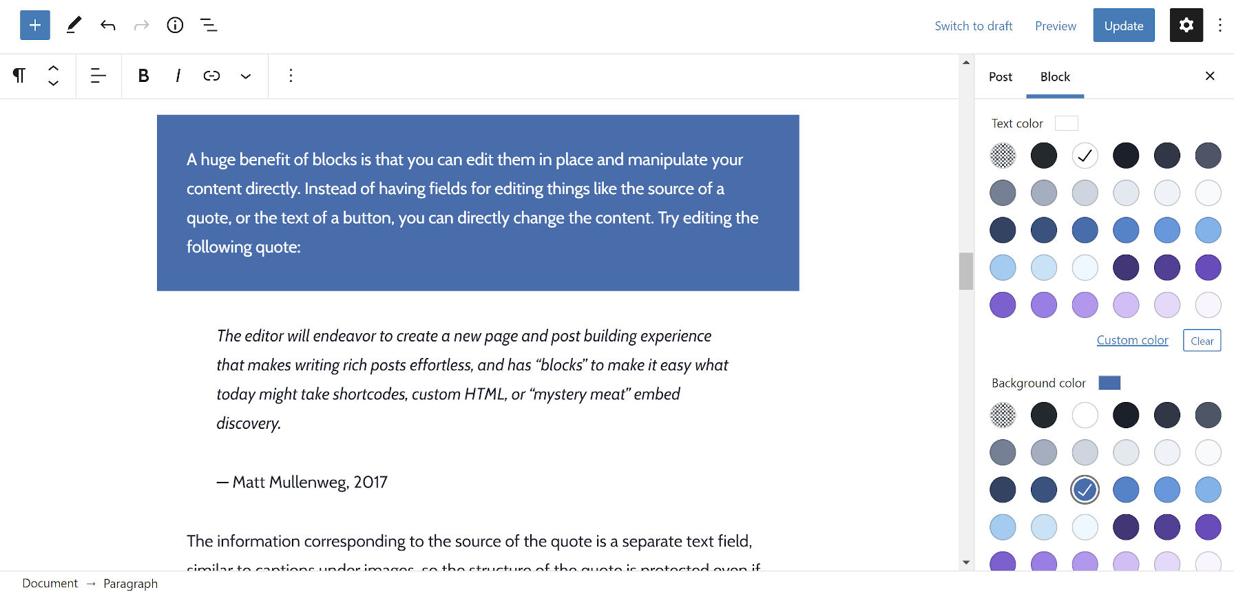Open the block list outline view
1234x592 pixels.
click(209, 25)
